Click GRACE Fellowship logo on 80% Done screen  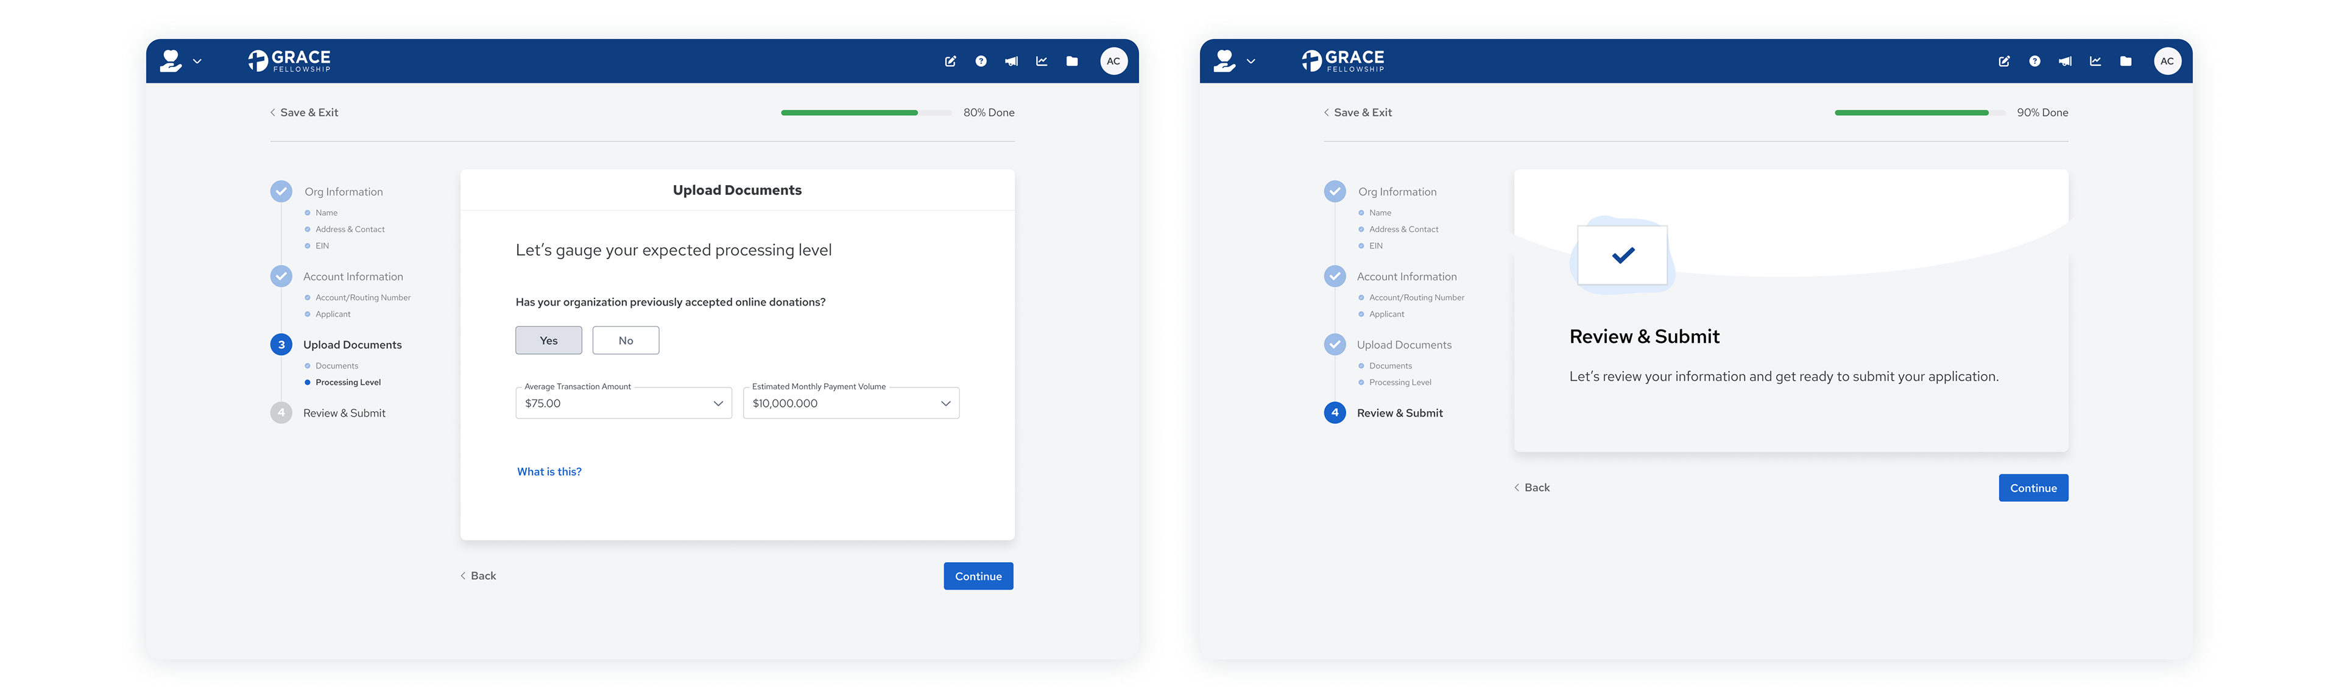point(290,61)
